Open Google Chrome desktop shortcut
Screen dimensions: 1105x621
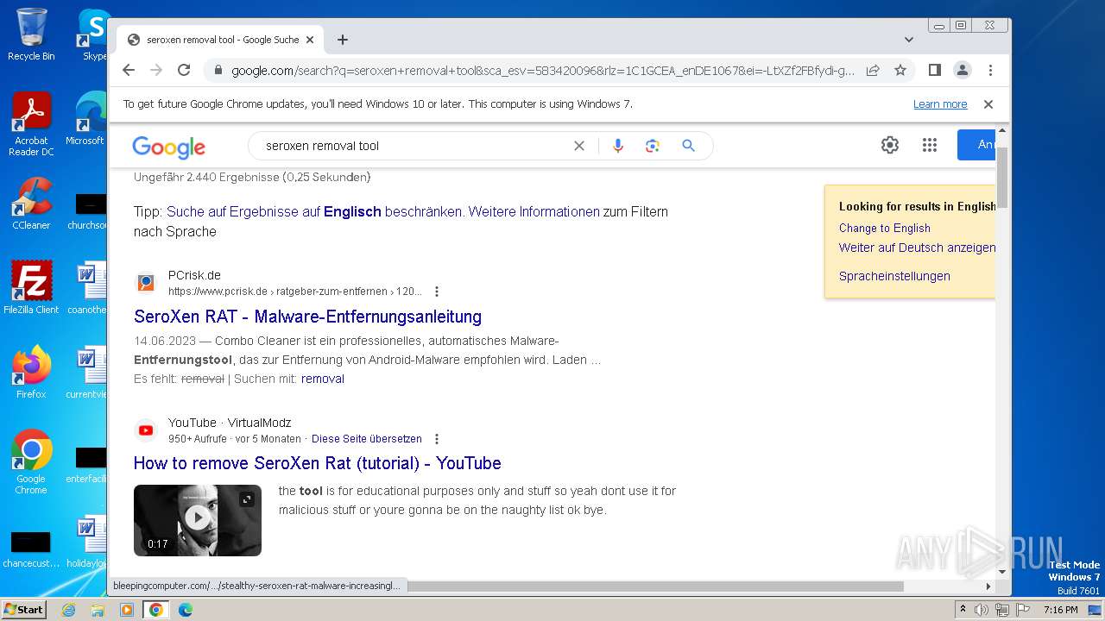click(x=31, y=462)
